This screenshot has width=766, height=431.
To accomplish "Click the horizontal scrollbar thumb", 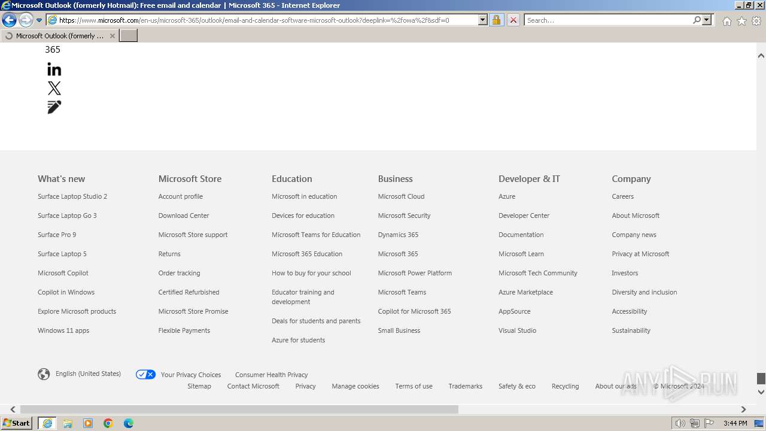I will click(239, 409).
